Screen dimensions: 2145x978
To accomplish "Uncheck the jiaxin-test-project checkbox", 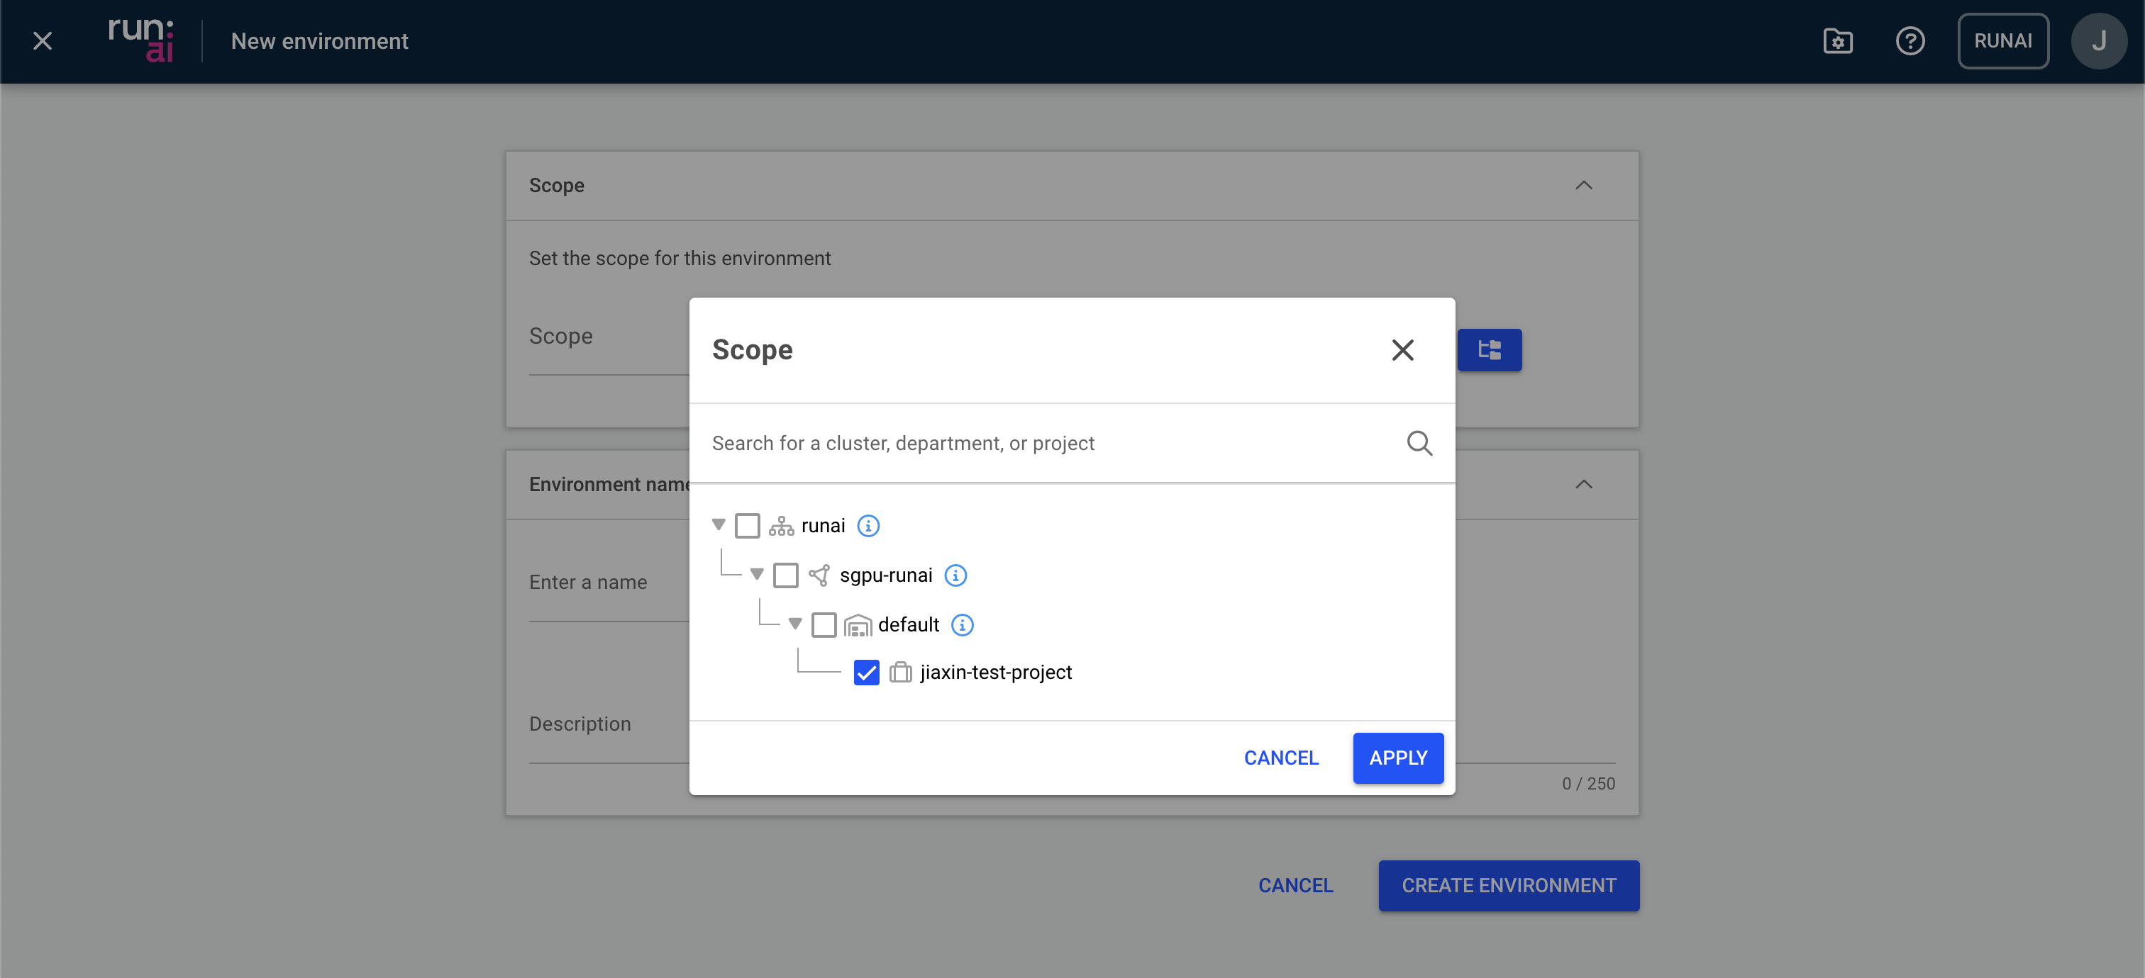I will (x=866, y=672).
